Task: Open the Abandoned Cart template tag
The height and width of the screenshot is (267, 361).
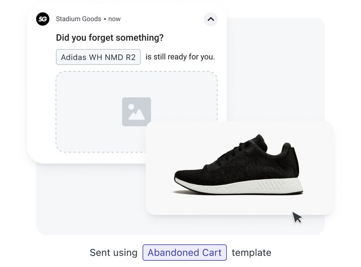Action: (185, 253)
